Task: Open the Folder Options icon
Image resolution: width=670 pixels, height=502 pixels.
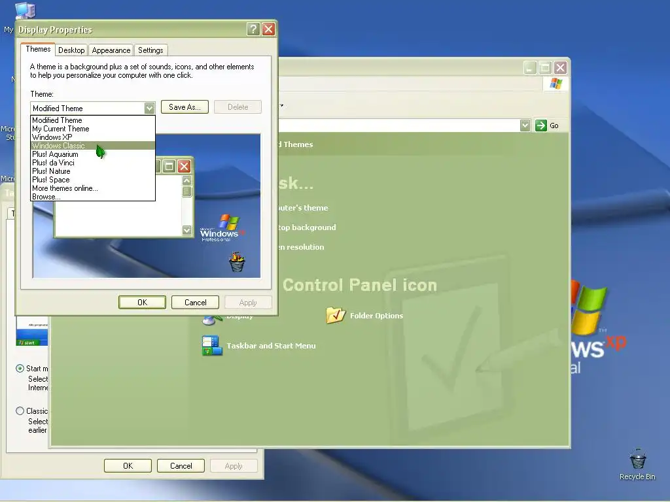Action: (336, 316)
